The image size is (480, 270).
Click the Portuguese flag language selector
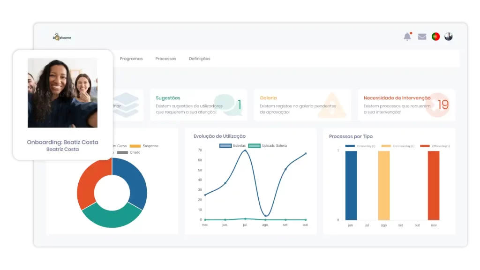pos(435,37)
